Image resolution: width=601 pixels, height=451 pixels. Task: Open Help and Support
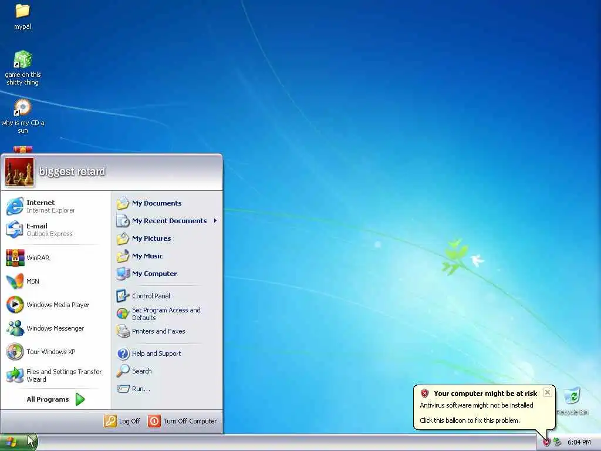pyautogui.click(x=167, y=354)
